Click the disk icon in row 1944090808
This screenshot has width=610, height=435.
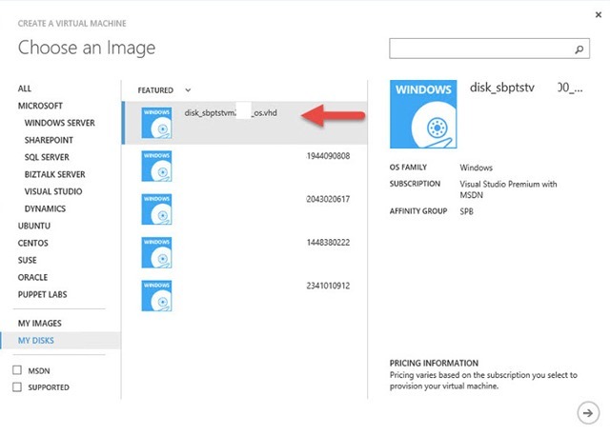tap(156, 167)
